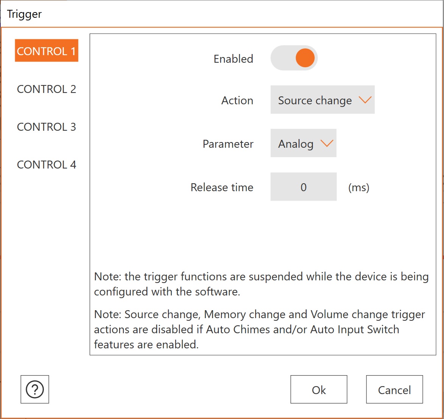Click the orange chevron beside Analog
Viewport: 444px width, 419px height.
(x=326, y=143)
